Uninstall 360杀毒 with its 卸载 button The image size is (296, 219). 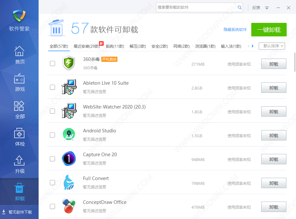click(x=274, y=64)
